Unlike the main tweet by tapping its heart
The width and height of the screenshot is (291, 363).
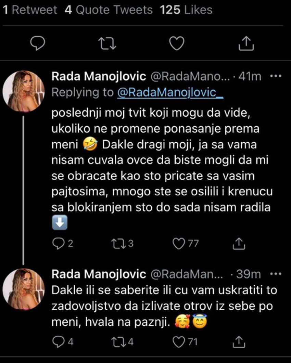tap(177, 43)
